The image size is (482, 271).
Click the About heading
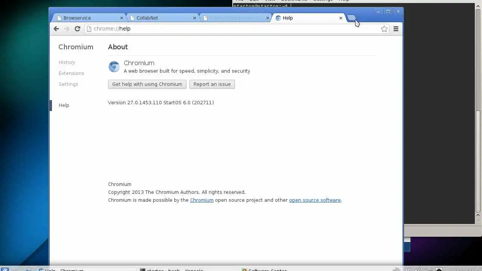click(118, 47)
